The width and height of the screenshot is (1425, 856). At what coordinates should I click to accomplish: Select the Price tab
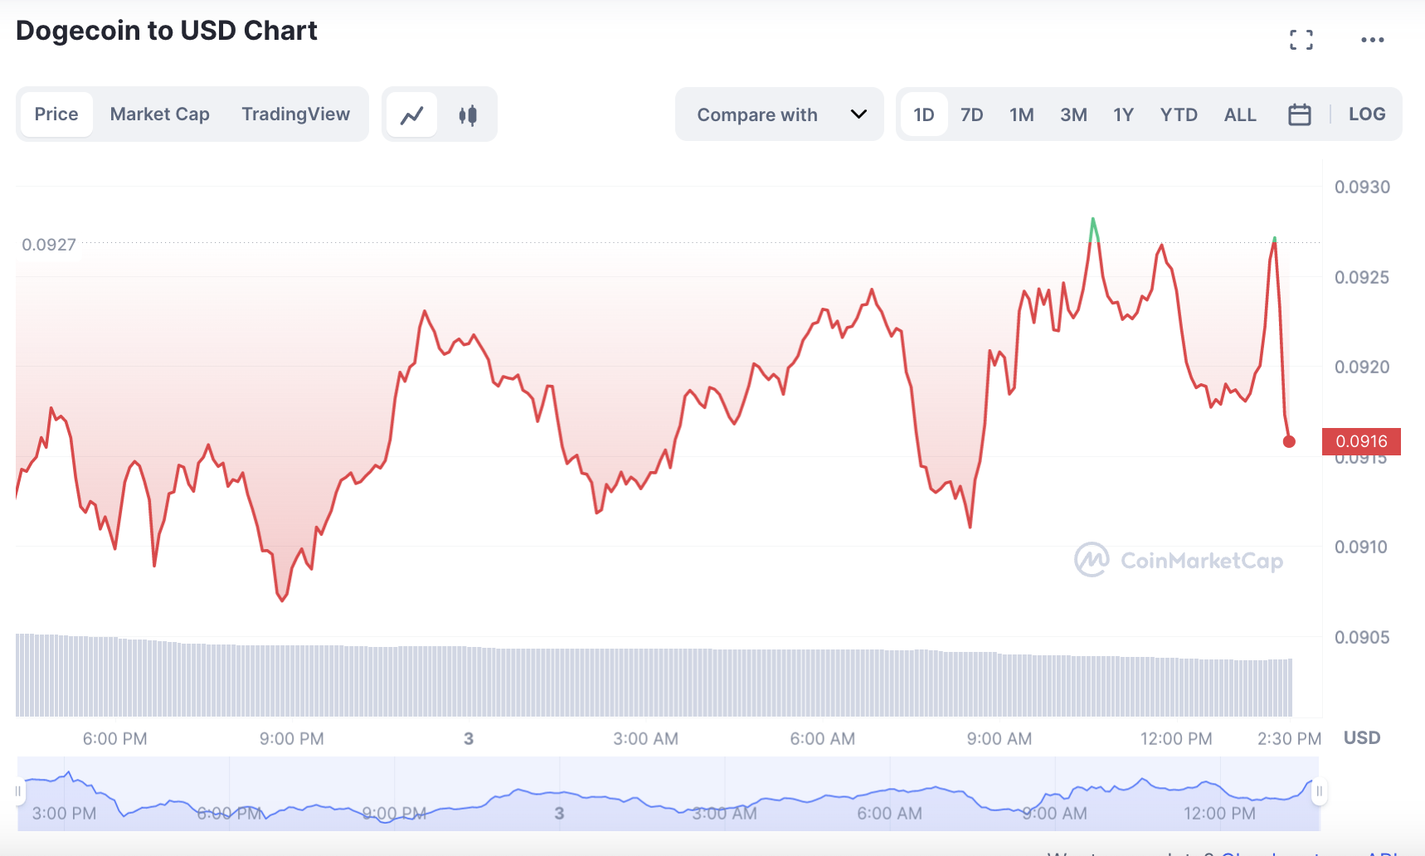[x=56, y=114]
